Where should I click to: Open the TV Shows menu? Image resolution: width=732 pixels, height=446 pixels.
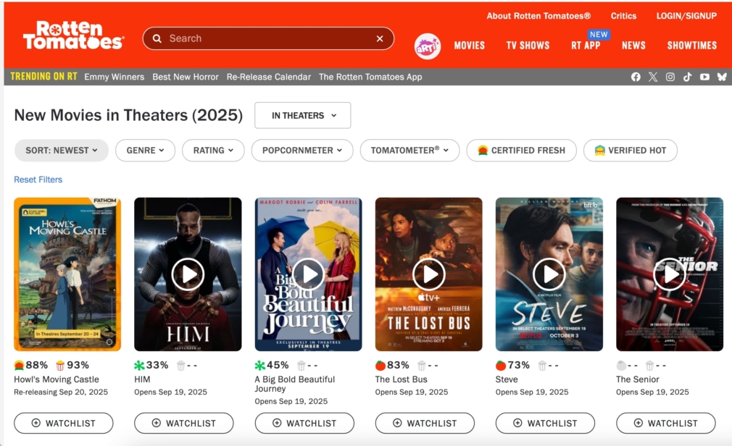pyautogui.click(x=528, y=46)
